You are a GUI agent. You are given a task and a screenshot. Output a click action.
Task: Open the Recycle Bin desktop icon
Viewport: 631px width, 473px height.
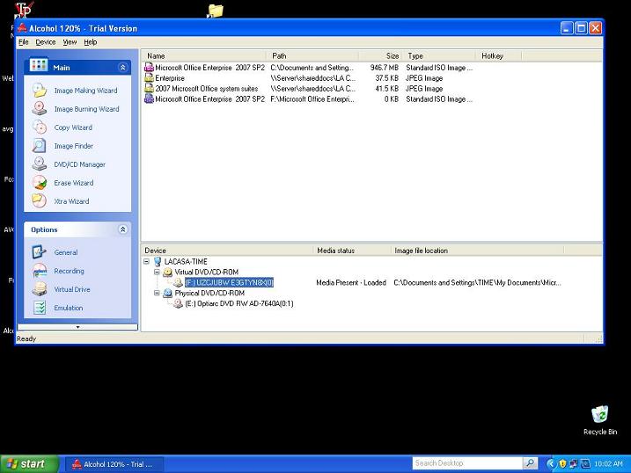tap(599, 414)
